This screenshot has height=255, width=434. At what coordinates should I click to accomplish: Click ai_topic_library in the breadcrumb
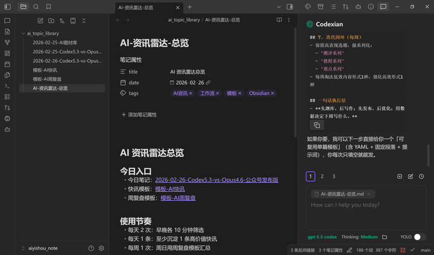(x=184, y=20)
